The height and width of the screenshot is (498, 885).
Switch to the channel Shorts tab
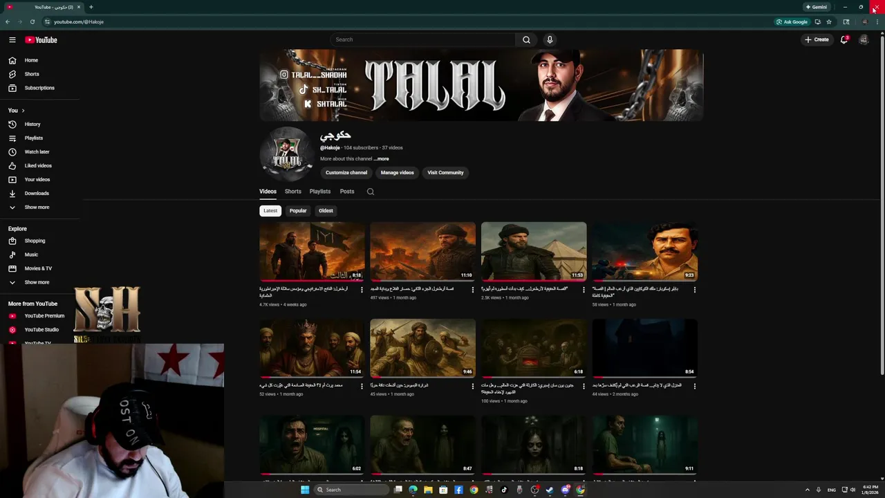[293, 192]
